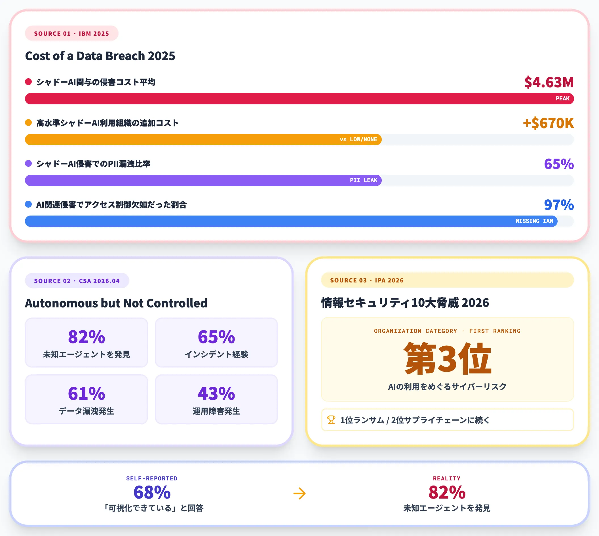Click the 1位ランサム / 2位サプライチェーンに続く note
Screen dimensions: 599x536
pos(447,420)
